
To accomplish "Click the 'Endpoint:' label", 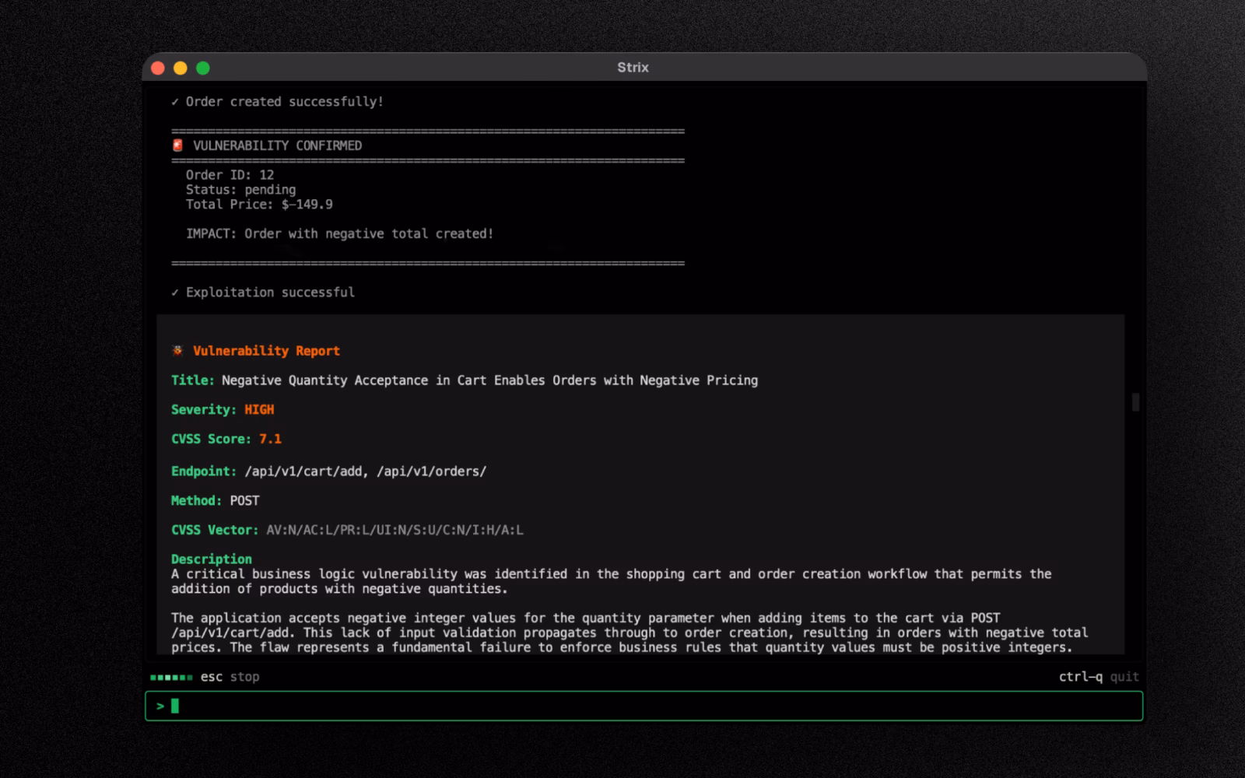I will [204, 471].
